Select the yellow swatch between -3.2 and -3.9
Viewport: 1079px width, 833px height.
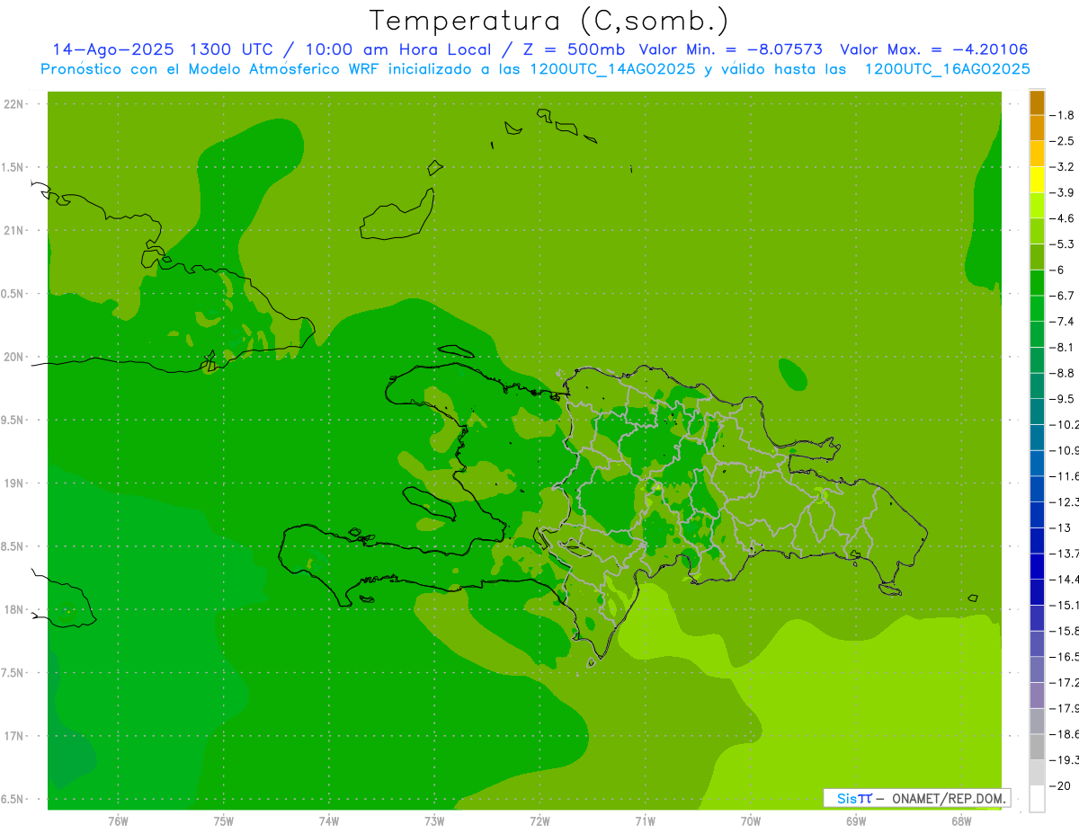(x=1037, y=180)
